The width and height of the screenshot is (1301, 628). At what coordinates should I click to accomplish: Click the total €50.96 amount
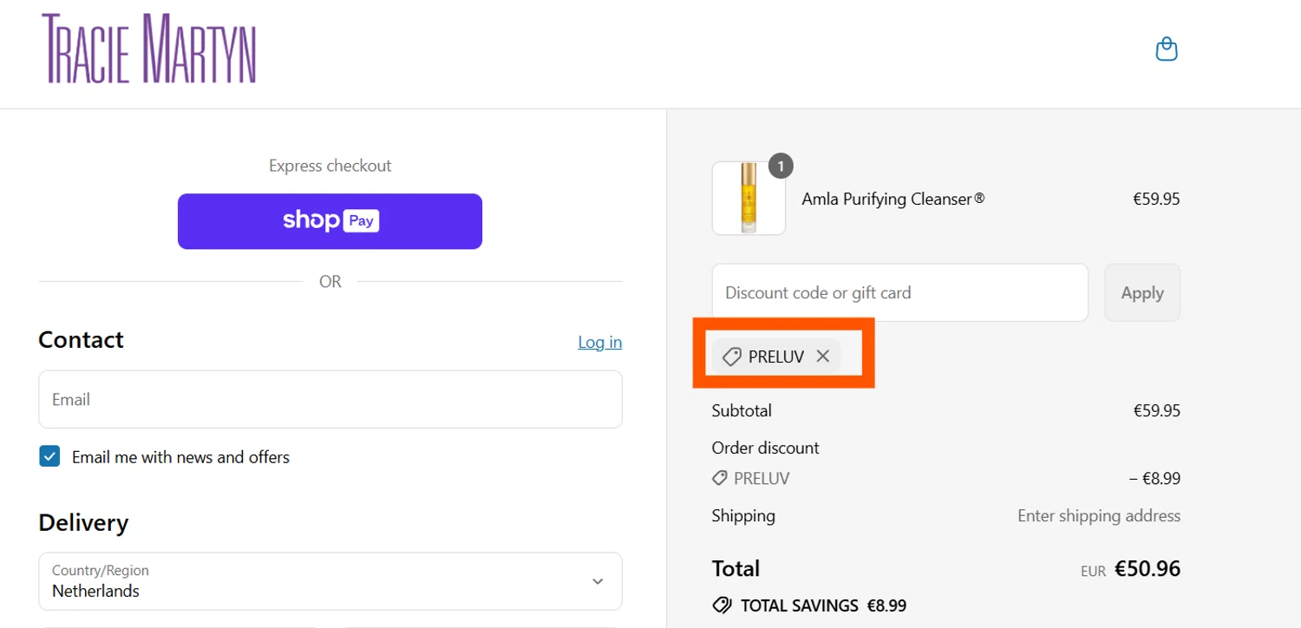click(x=1147, y=568)
